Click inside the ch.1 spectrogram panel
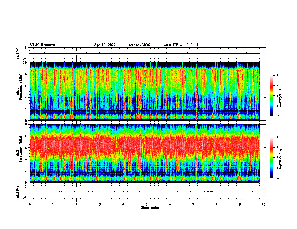Viewport: 297px width, 229px height. point(145,91)
